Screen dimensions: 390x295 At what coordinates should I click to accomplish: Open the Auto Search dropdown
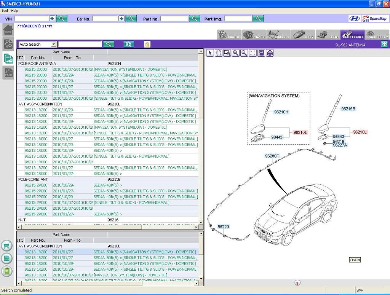pos(53,45)
